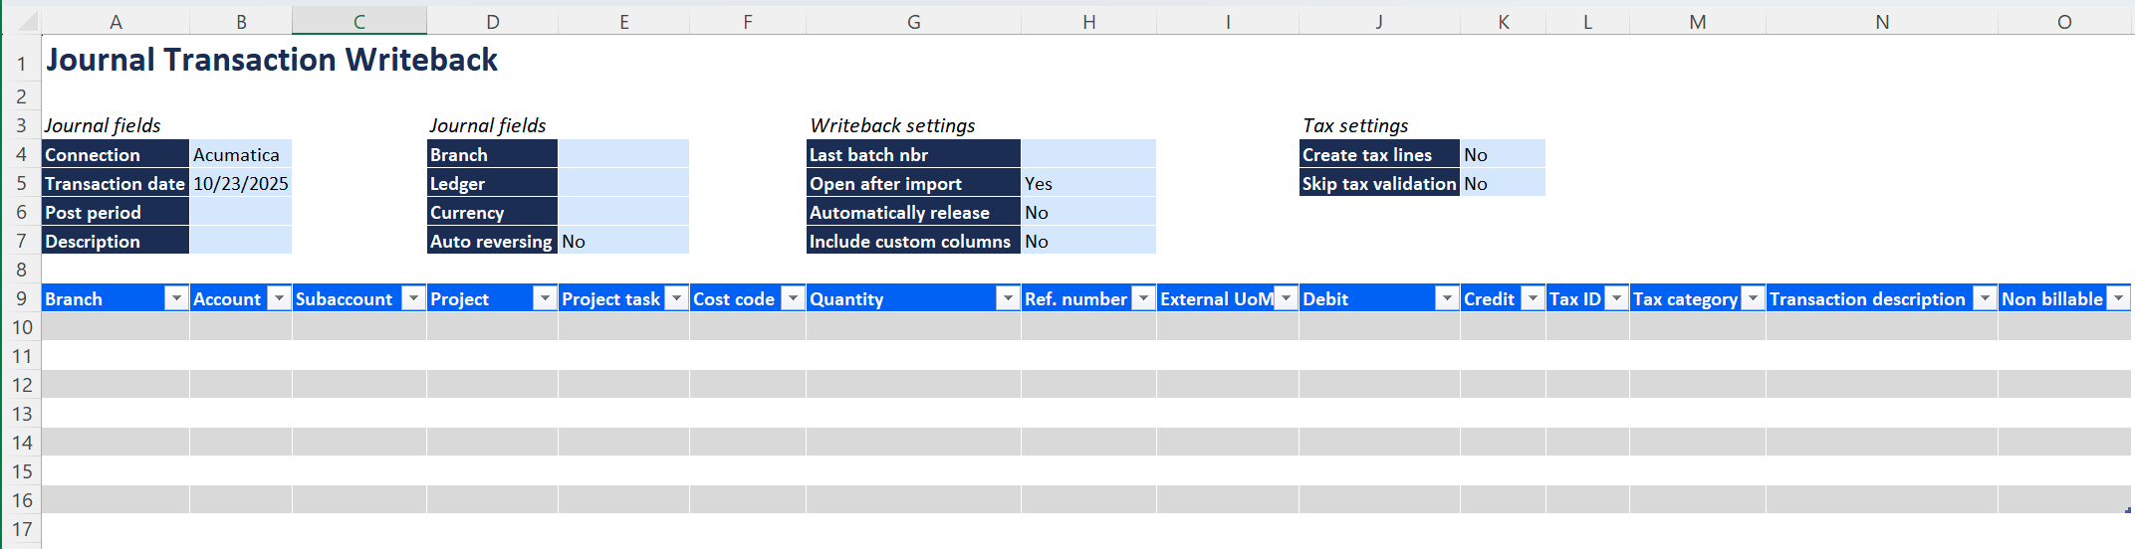This screenshot has height=549, width=2135.
Task: Open the Branch column filter dropdown
Action: tap(176, 298)
